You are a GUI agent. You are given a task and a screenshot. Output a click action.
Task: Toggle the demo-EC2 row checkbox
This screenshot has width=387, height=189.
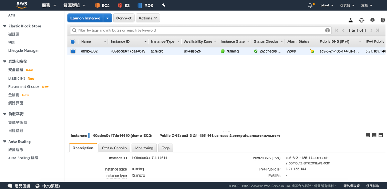73,51
